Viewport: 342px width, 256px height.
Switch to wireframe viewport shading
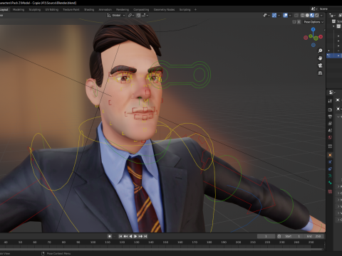click(303, 15)
